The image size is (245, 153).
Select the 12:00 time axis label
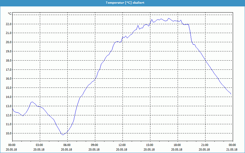pos(122,145)
